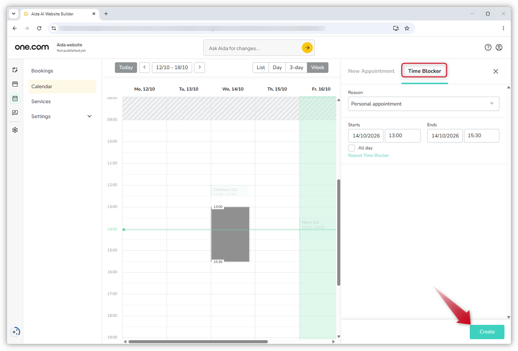518x351 pixels.
Task: Click the browser forward arrow
Action: point(27,29)
